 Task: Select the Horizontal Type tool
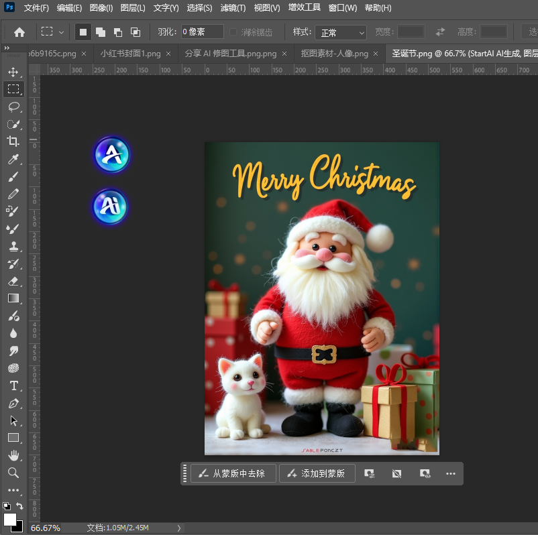(13, 385)
